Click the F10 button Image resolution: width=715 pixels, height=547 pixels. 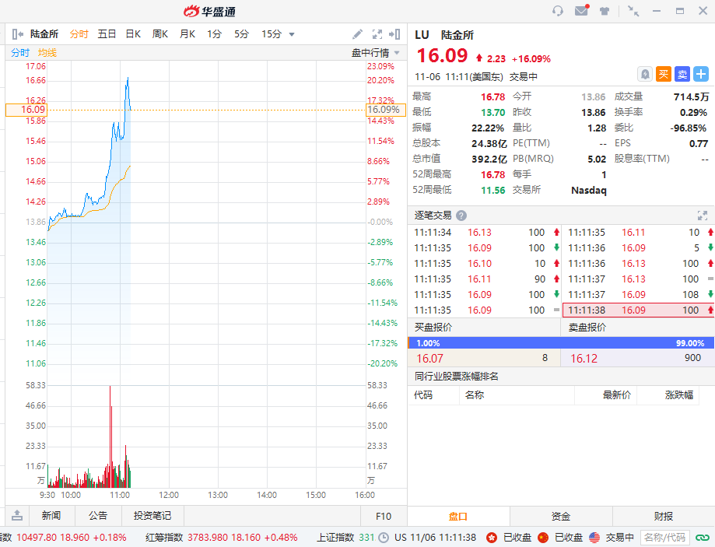[x=384, y=516]
